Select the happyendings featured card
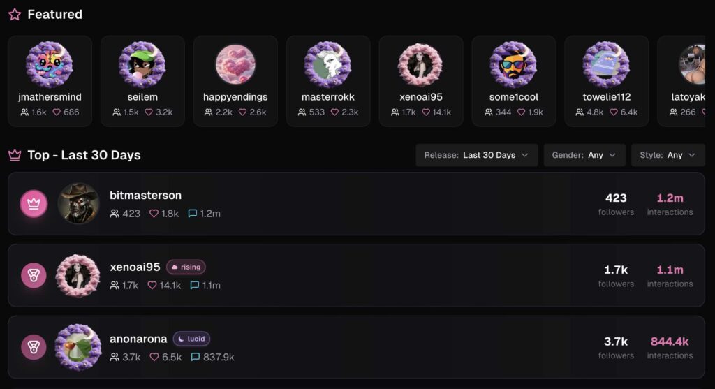Screen dimensions: 715x389 tap(235, 81)
